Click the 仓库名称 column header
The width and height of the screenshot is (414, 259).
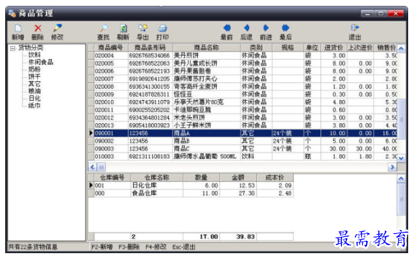(x=157, y=178)
